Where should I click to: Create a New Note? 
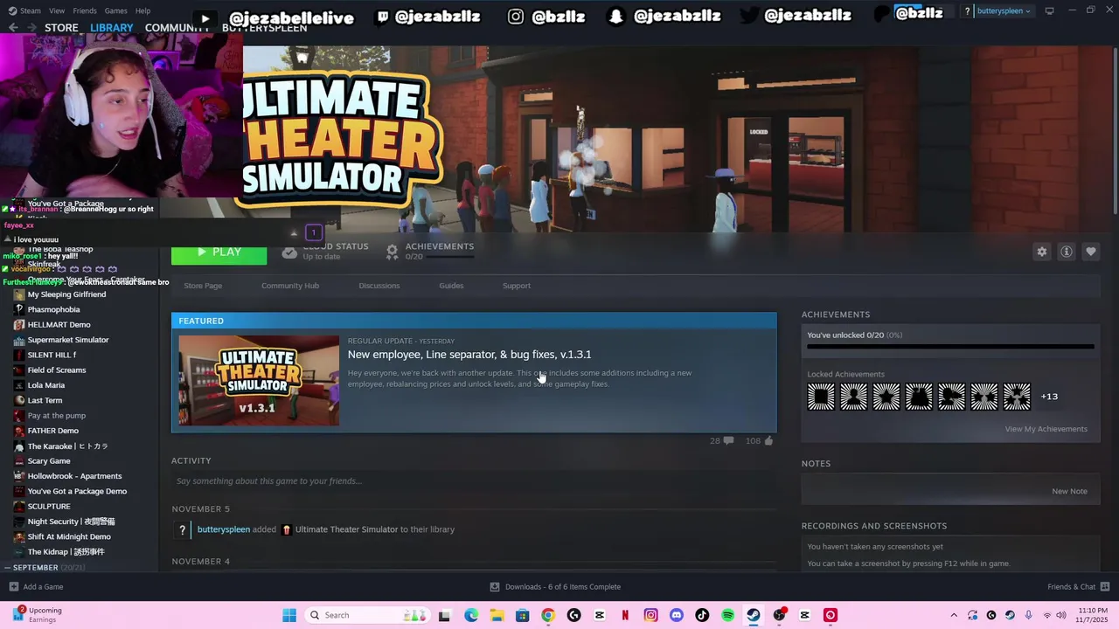[1069, 491]
